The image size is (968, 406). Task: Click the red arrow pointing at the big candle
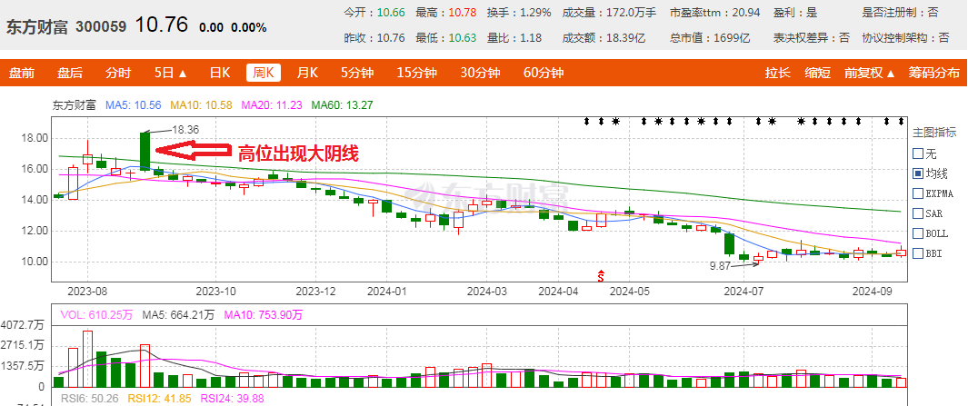192,152
